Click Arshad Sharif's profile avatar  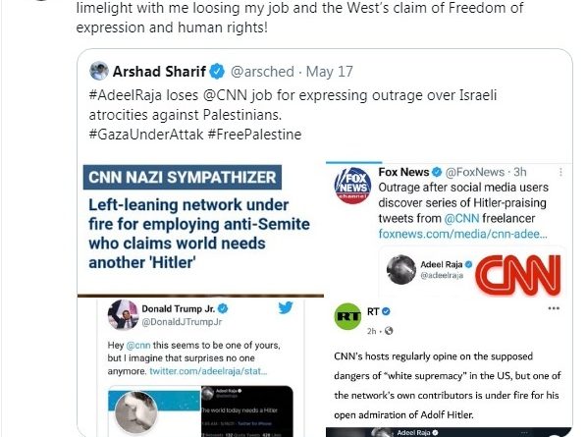(99, 71)
